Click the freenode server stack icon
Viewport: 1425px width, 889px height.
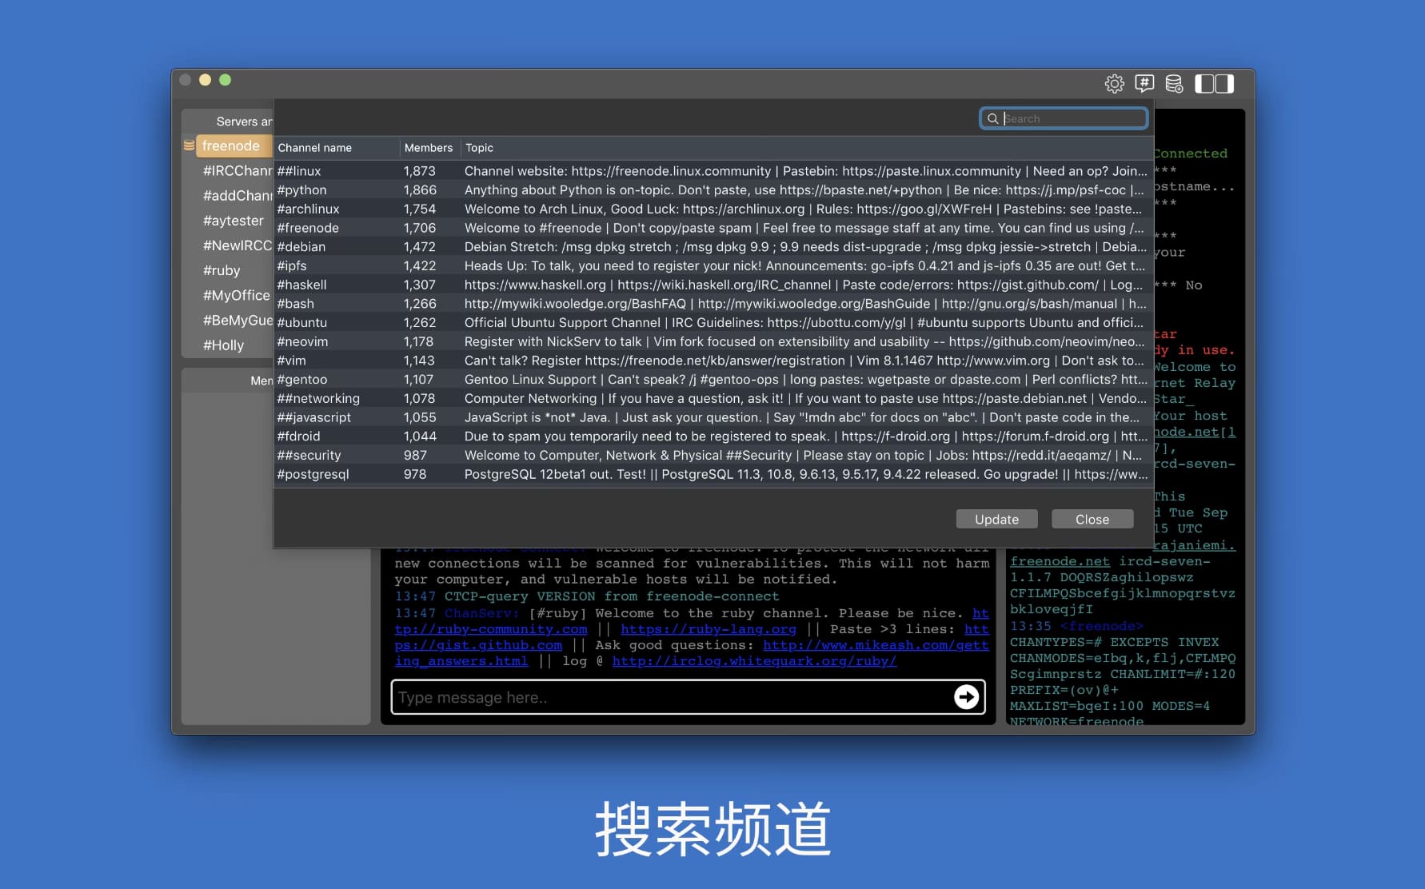(189, 146)
